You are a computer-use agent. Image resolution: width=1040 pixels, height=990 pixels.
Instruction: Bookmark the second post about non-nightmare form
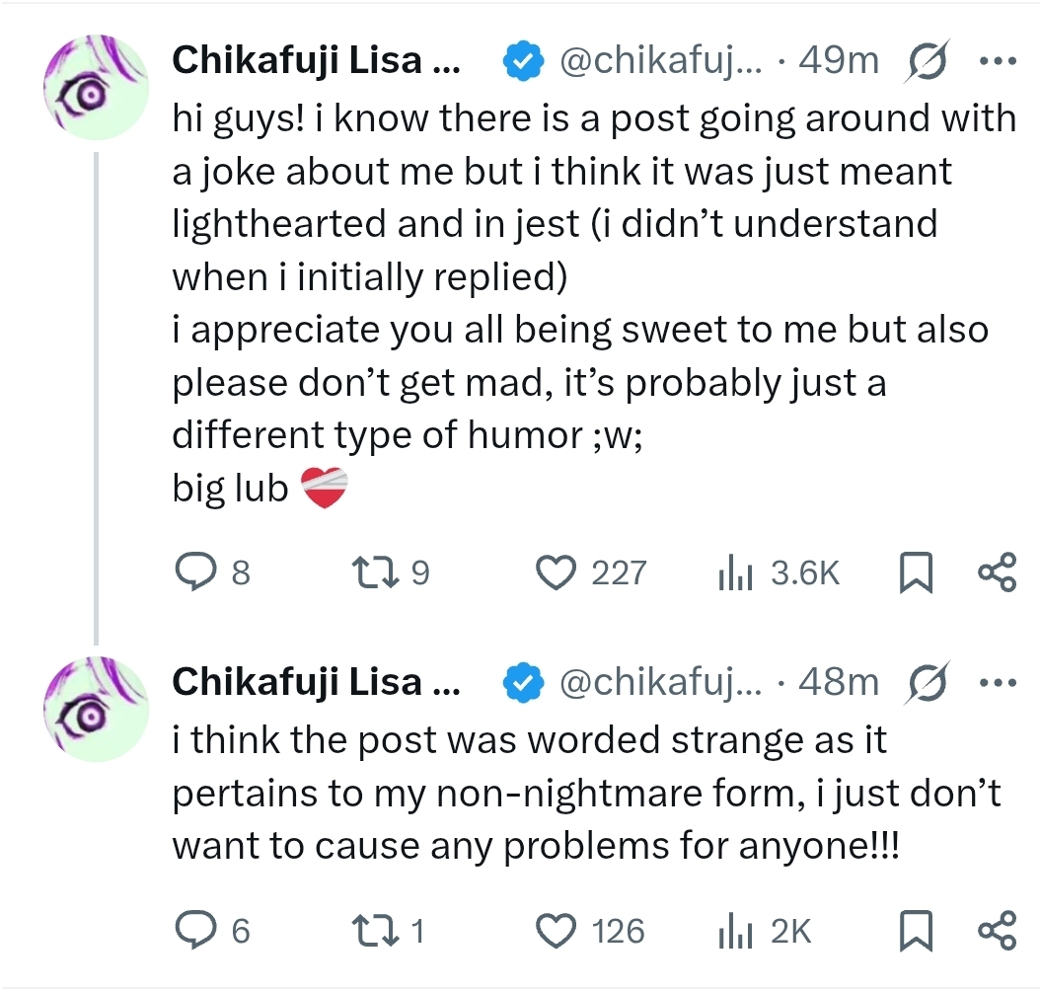coord(916,932)
